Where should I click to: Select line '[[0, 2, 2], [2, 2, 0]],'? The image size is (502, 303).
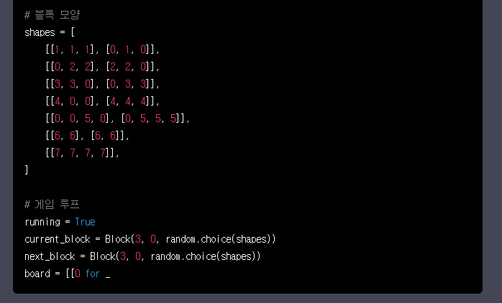click(x=102, y=67)
